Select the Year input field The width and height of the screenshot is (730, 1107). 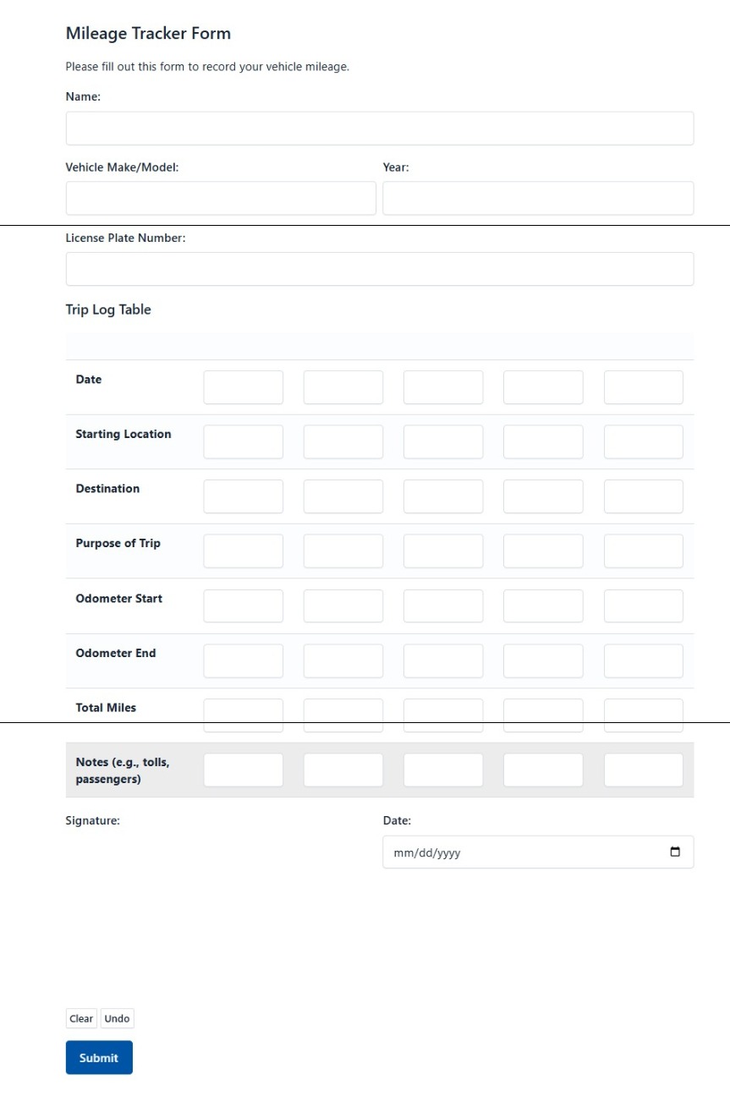[538, 198]
